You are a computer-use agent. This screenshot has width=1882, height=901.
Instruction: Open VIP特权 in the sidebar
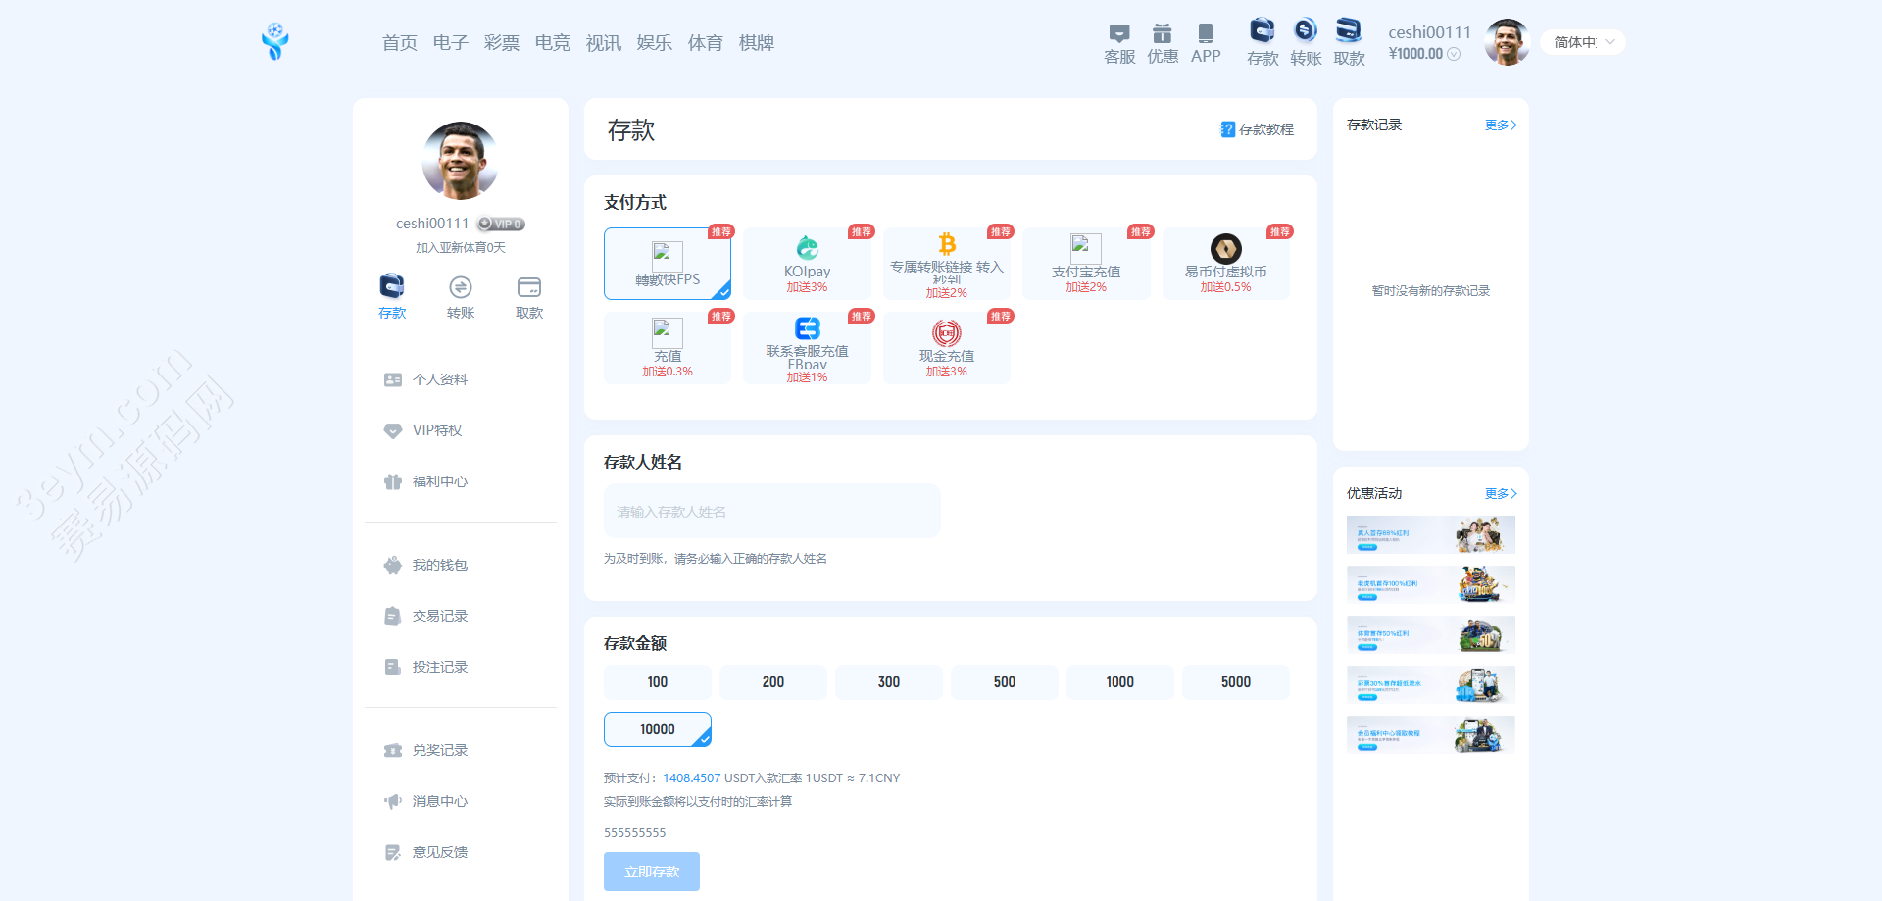click(x=436, y=430)
